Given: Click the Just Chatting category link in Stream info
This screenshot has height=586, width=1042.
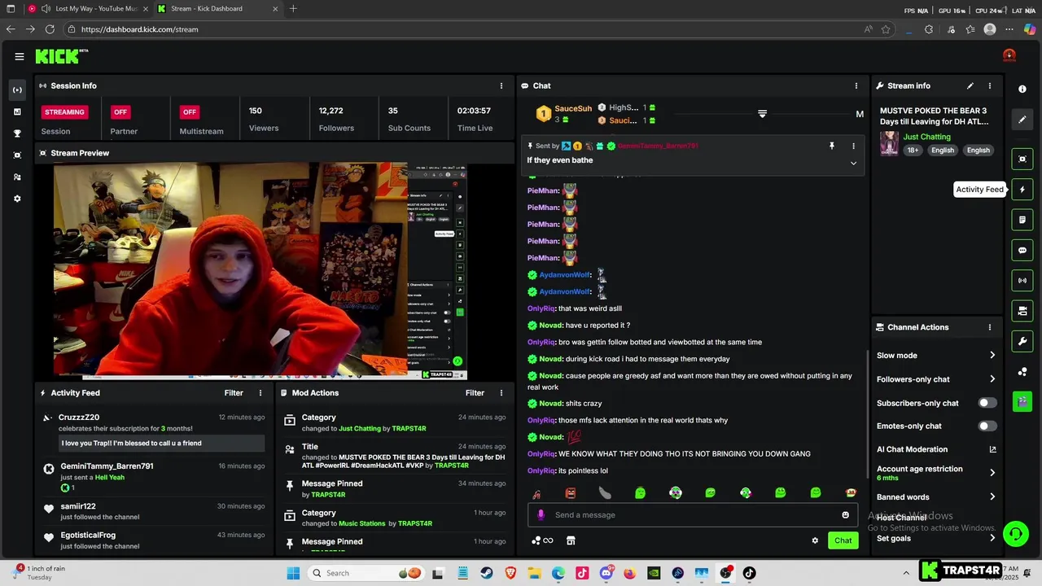Looking at the screenshot, I should point(926,137).
